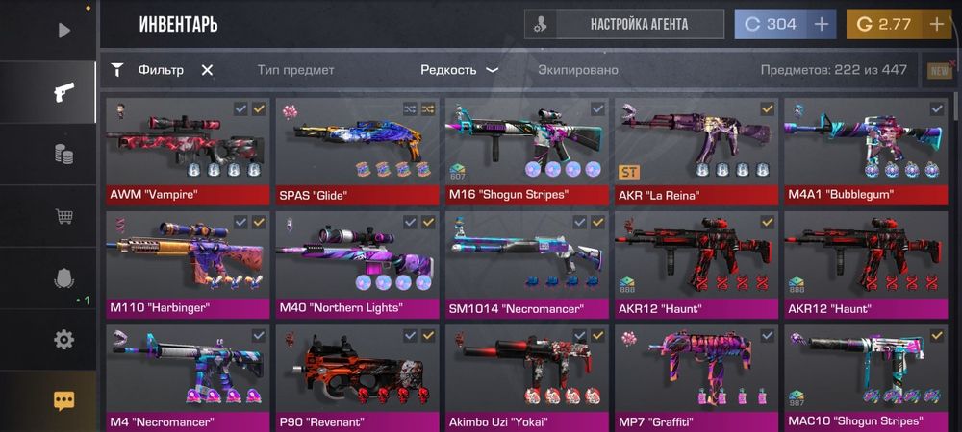Toggle checkbox on M16 Shogun Stripes
Viewport: 962px width, 432px height.
coord(597,108)
